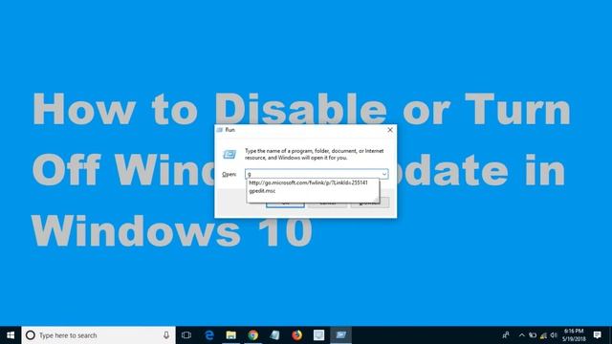This screenshot has width=612, height=344.
Task: Open File Explorer from the taskbar
Action: point(231,335)
